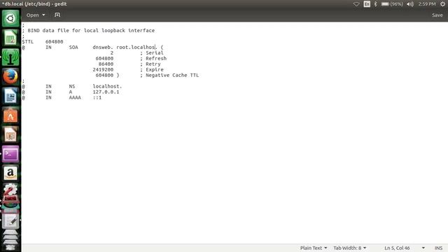The height and width of the screenshot is (252, 448).
Task: Open the green antenna app in dock
Action: click(10, 57)
